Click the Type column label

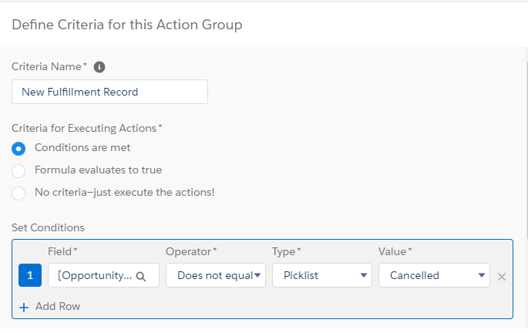284,252
